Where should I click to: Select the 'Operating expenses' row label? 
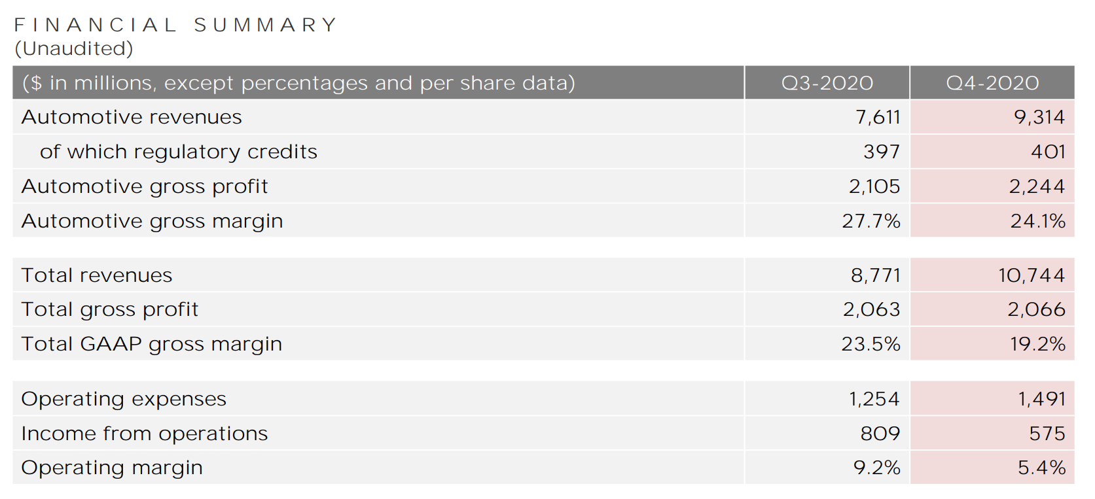pos(124,399)
